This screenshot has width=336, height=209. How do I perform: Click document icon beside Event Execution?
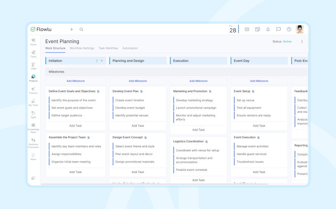[x=258, y=138]
